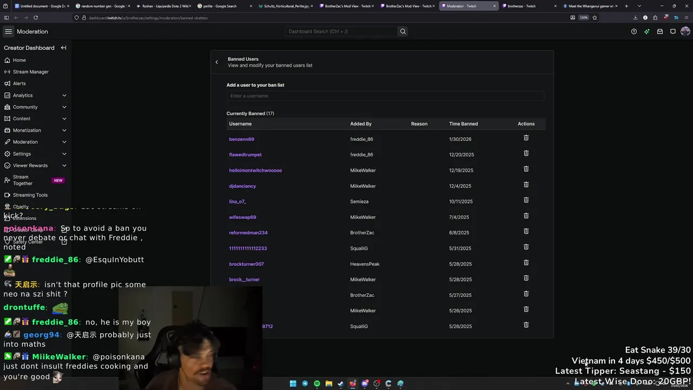Viewport: 693px width, 390px height.
Task: Open Windows Start menu
Action: point(293,383)
